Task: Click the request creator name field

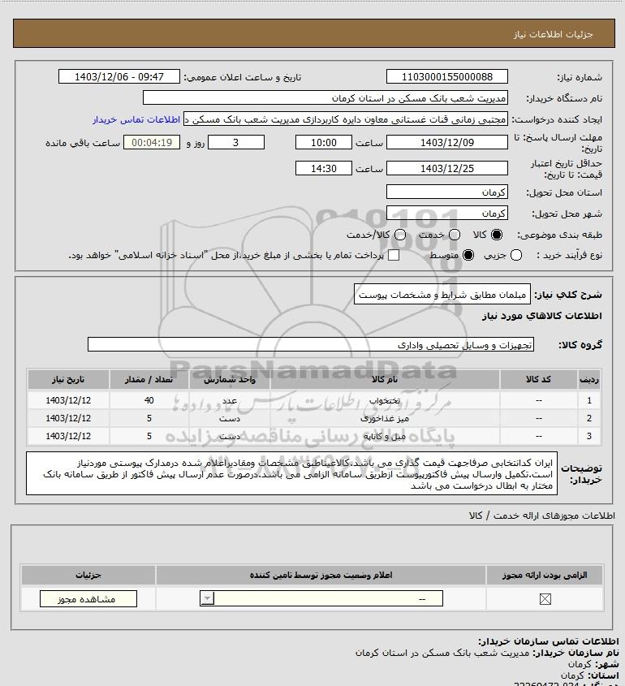Action: click(346, 119)
